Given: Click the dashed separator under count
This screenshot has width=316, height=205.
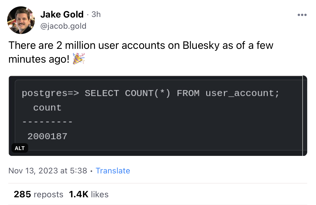Looking at the screenshot, I should tap(47, 122).
